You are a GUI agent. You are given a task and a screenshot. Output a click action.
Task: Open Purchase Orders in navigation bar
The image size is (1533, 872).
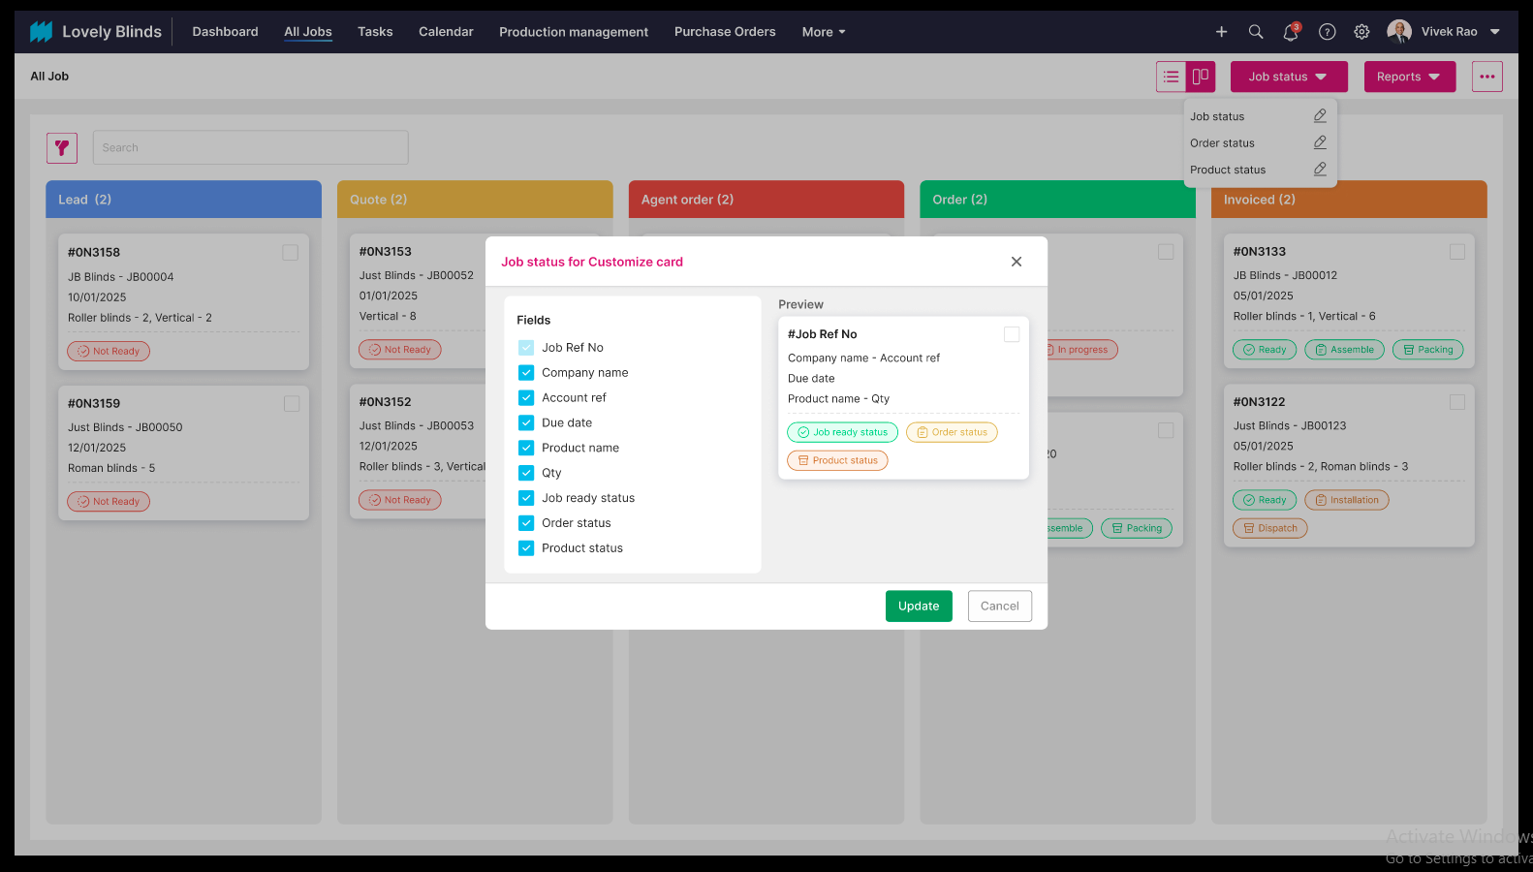click(x=725, y=32)
